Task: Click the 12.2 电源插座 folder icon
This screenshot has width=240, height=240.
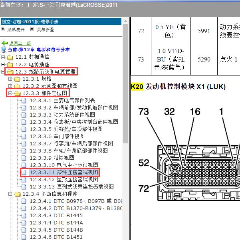Action: click(x=10, y=65)
